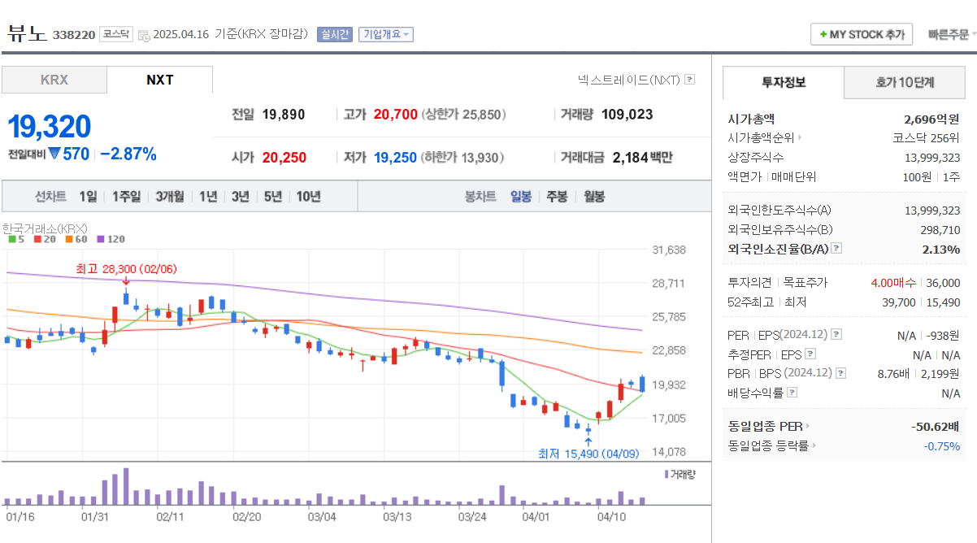
Task: Open the 호가10단계 tab
Action: (905, 82)
